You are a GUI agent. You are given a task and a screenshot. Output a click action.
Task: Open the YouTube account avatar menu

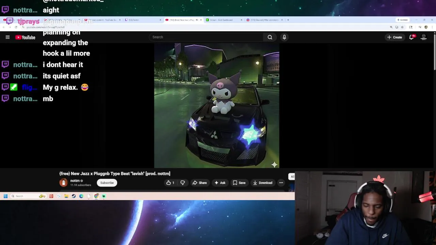click(424, 37)
